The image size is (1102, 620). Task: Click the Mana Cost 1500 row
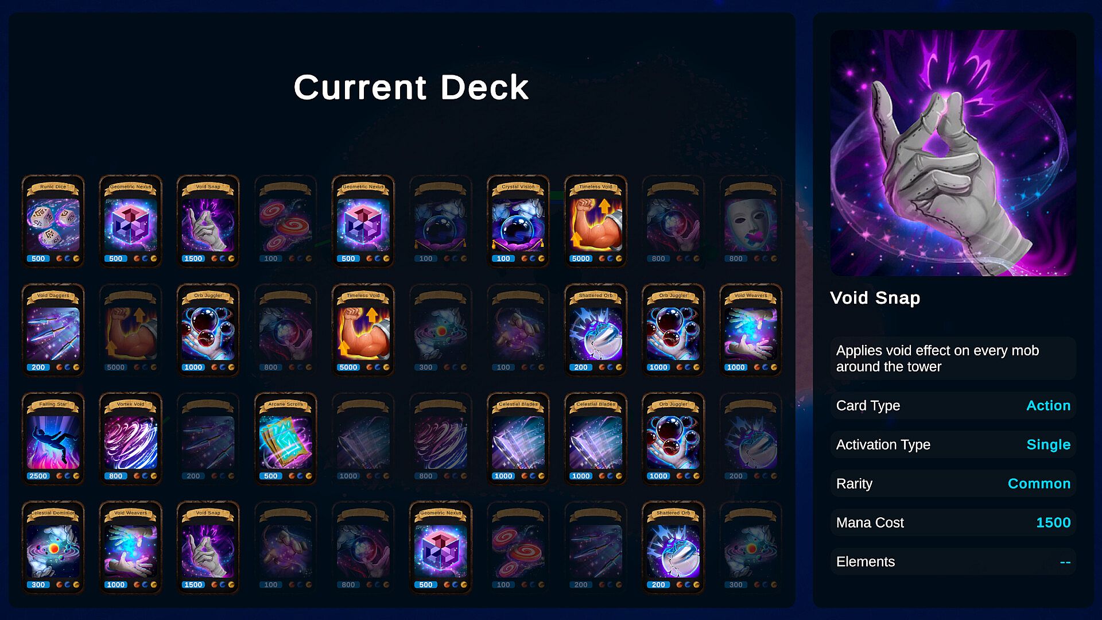(953, 522)
